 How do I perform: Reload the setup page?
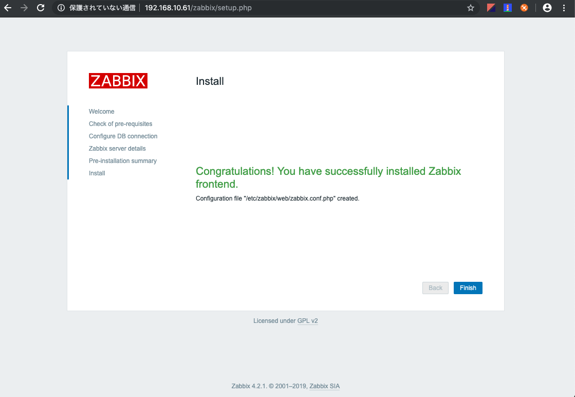tap(40, 8)
